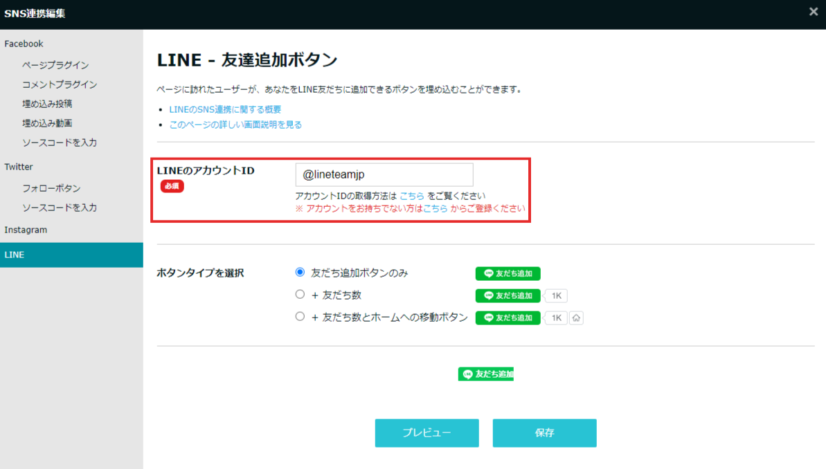This screenshot has height=469, width=826.
Task: Open こちら link for account ID retrieval
Action: (x=411, y=196)
